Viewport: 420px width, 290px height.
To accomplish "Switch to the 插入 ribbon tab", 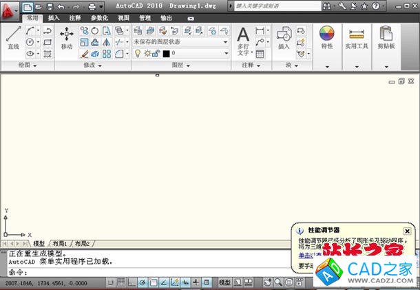I will tap(54, 18).
